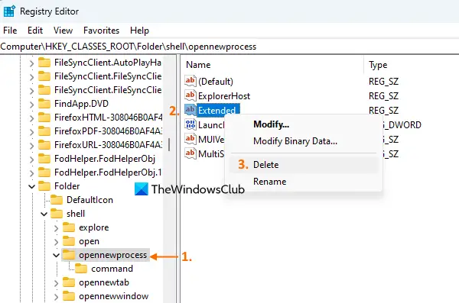
Task: Click the registry path address bar
Action: [x=229, y=47]
